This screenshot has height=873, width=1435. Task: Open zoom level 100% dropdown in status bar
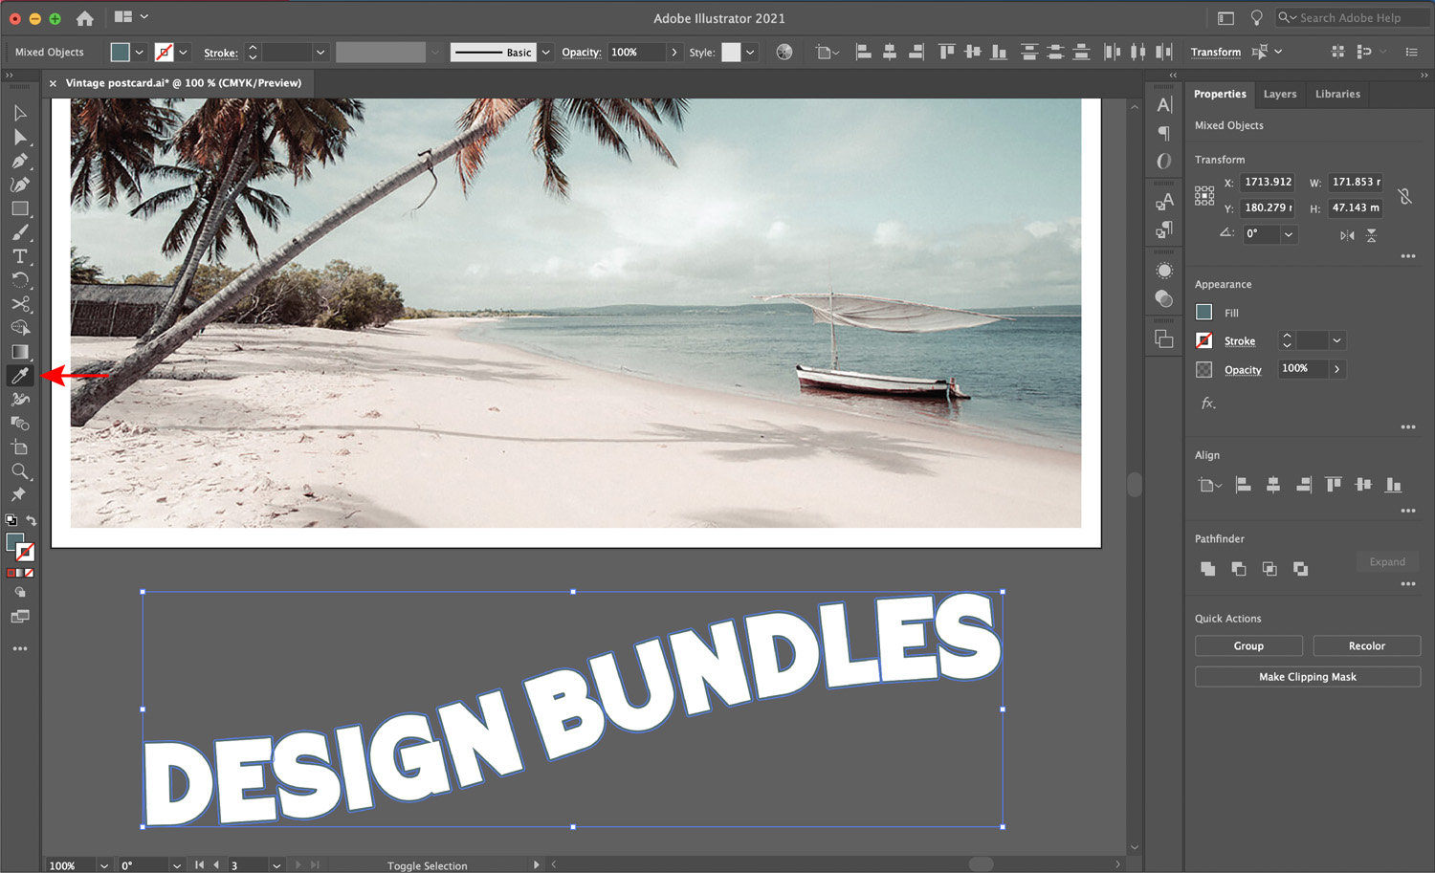tap(103, 865)
